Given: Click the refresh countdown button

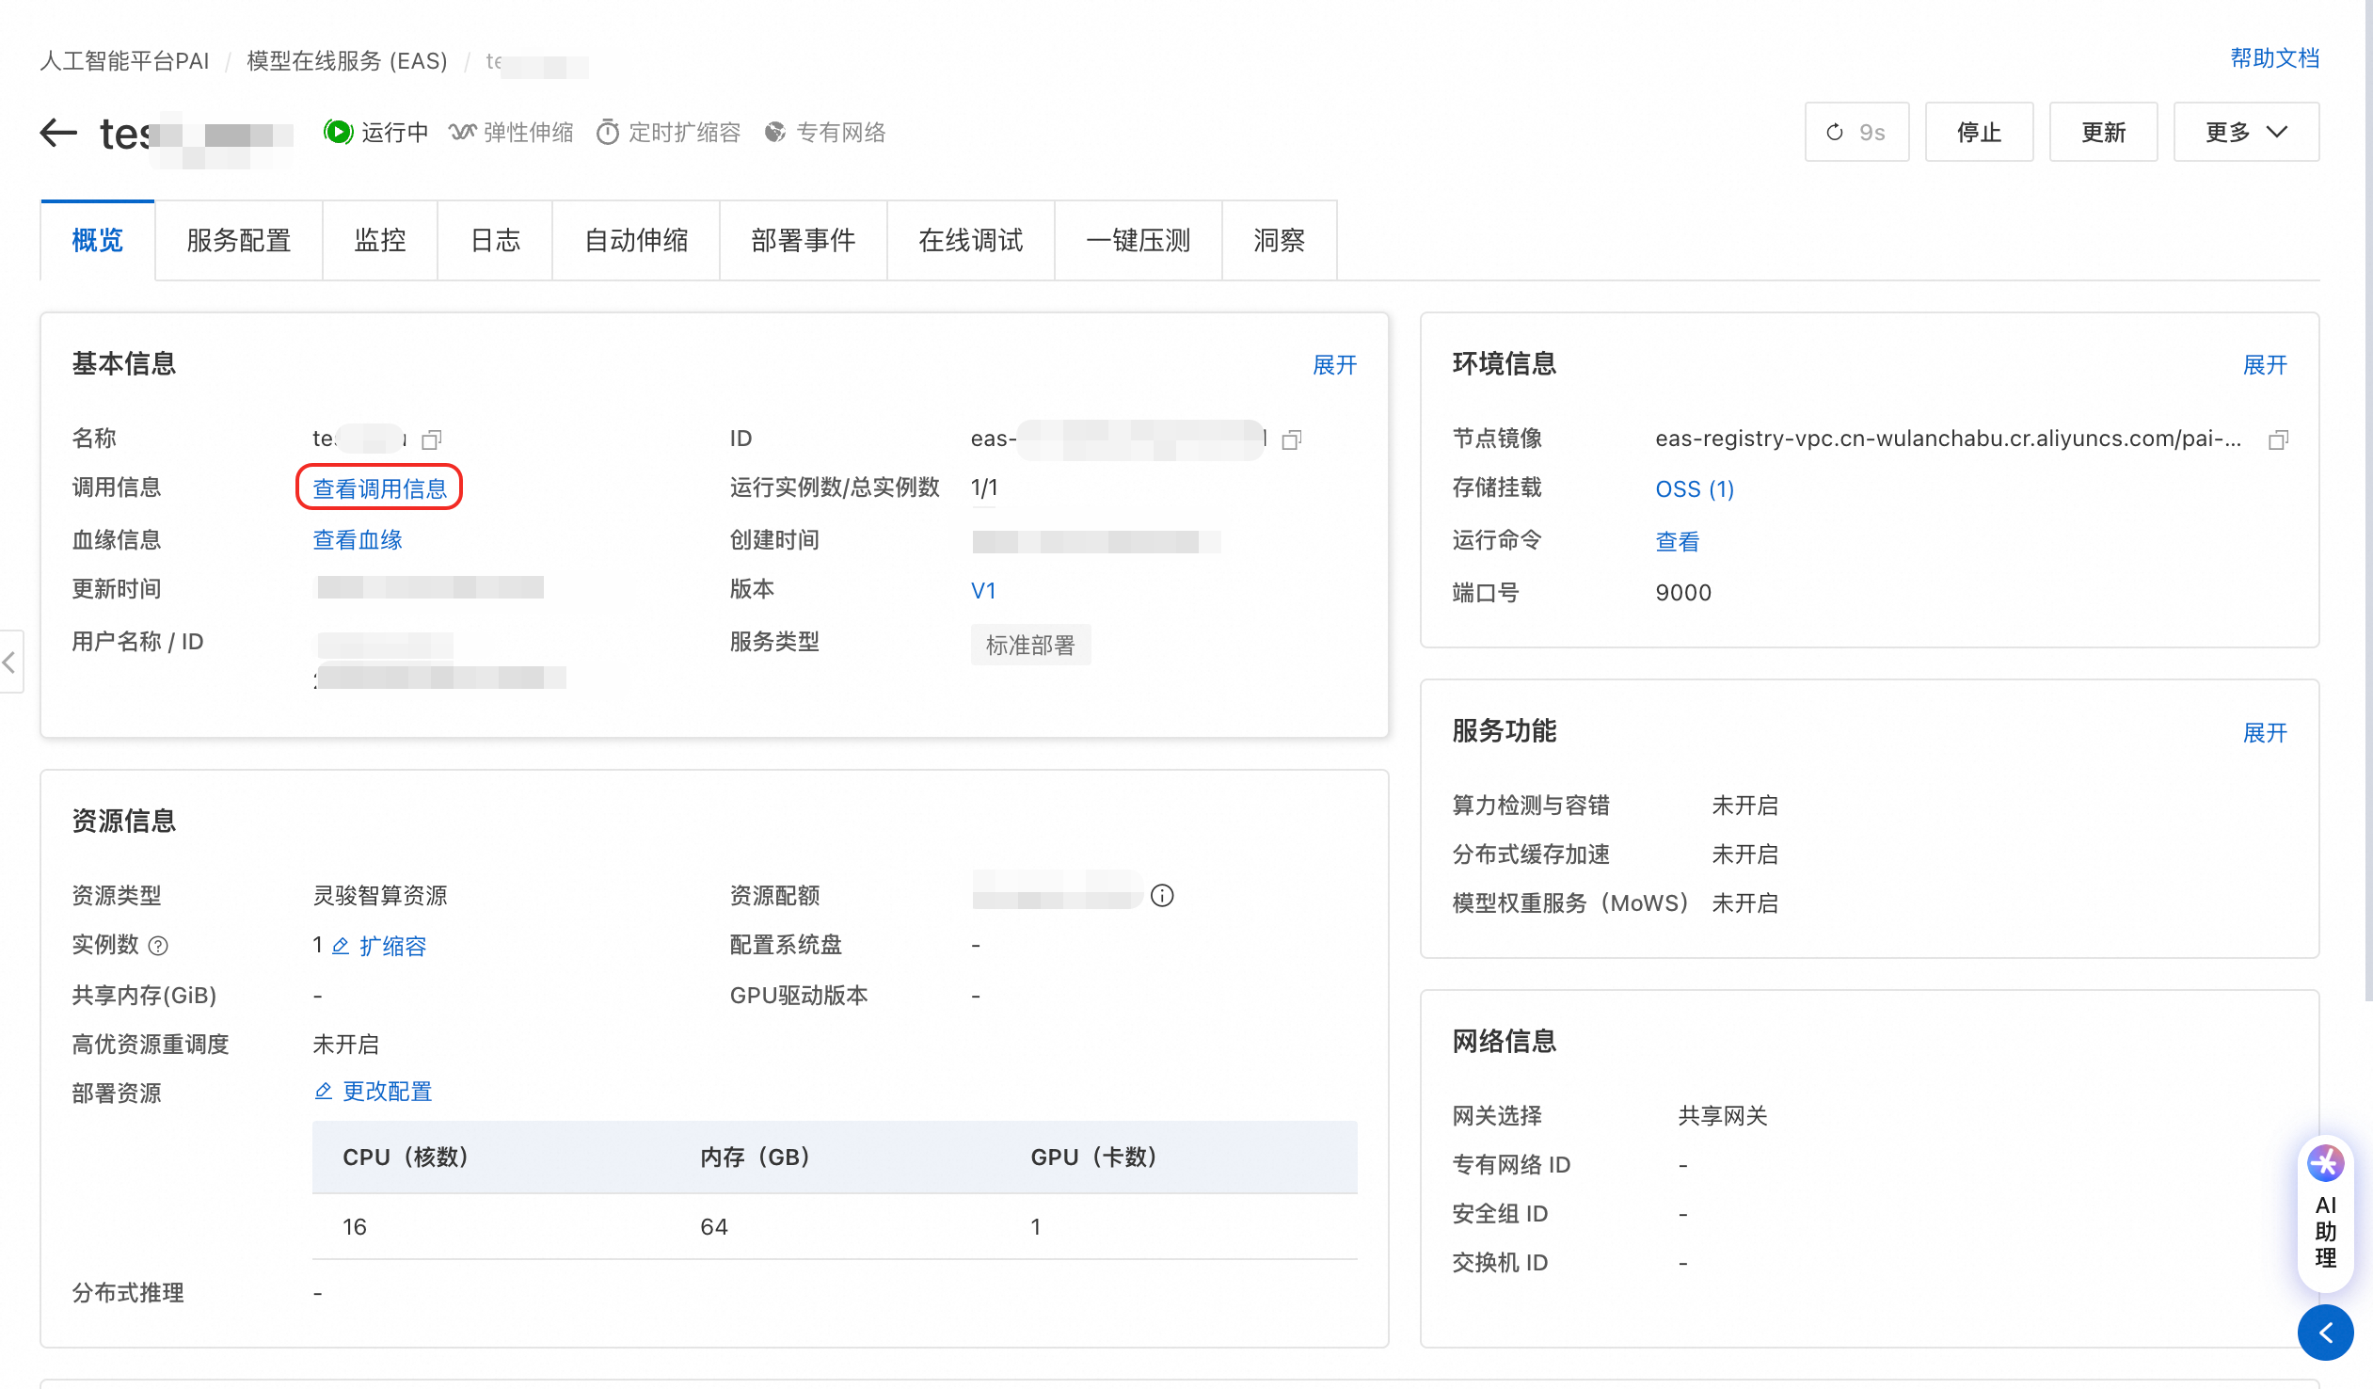Looking at the screenshot, I should (1856, 133).
